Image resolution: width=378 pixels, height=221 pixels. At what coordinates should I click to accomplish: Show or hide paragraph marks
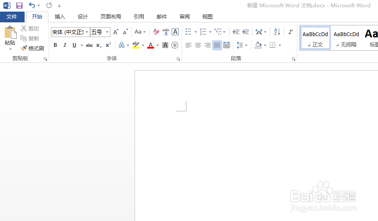(x=290, y=32)
